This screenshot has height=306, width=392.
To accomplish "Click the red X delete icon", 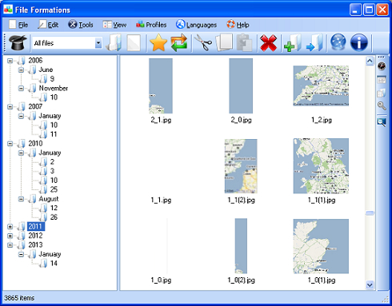I will point(268,43).
